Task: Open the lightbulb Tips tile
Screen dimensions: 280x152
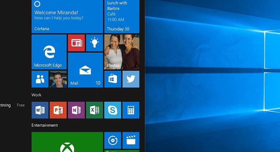Action: [94, 43]
